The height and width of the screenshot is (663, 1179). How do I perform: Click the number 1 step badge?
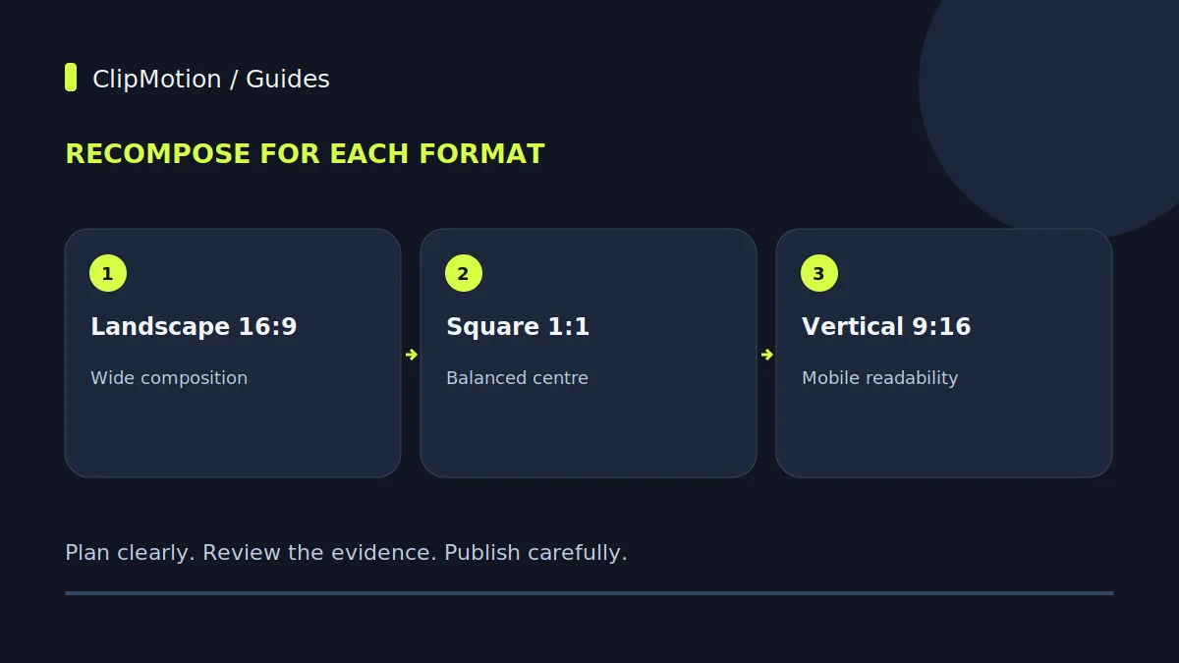pos(108,273)
